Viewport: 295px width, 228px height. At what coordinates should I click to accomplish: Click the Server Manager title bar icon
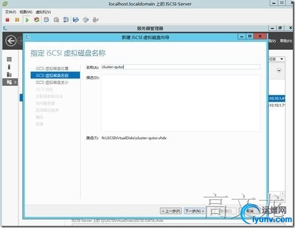click(5, 28)
